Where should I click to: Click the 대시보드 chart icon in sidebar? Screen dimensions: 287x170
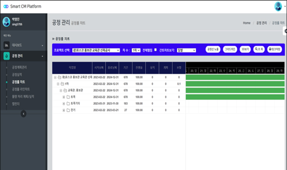pyautogui.click(x=7, y=46)
